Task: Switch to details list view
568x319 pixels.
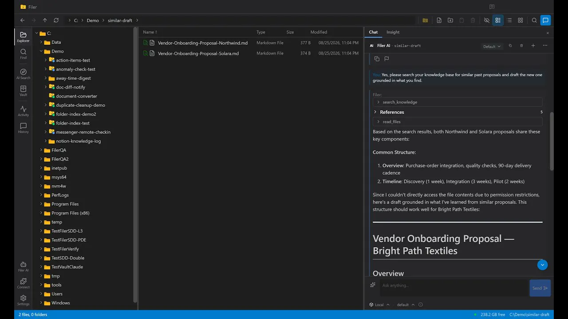Action: pos(498,20)
